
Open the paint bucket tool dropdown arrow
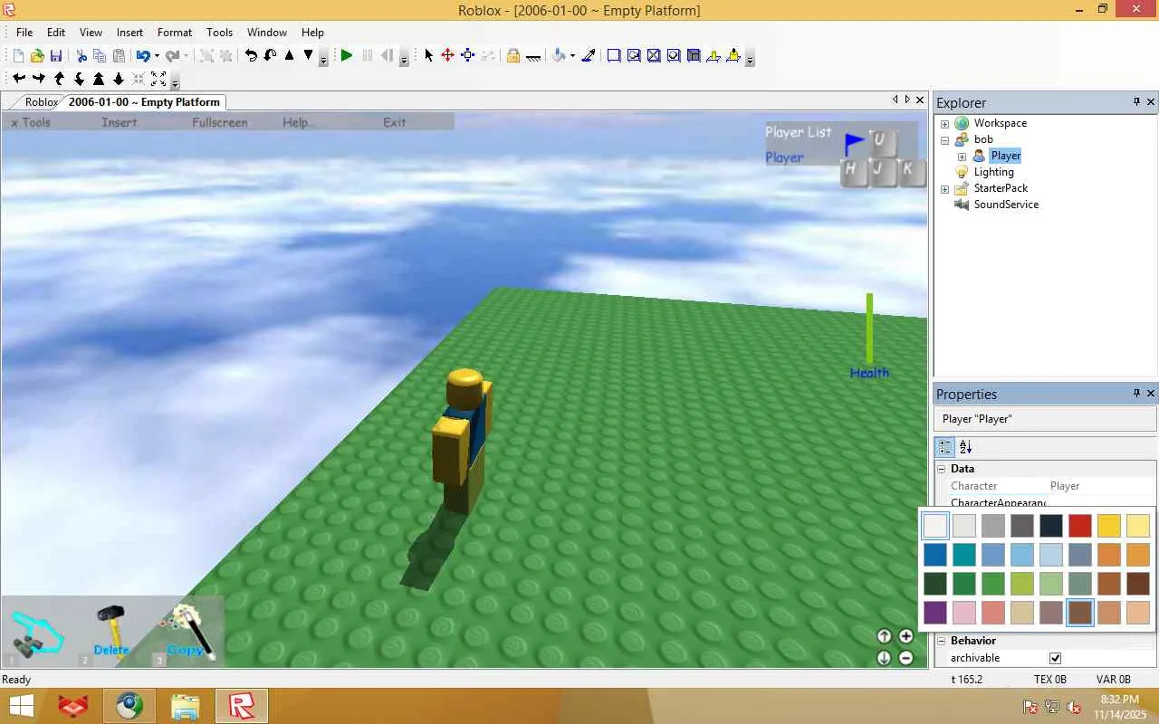pos(572,56)
